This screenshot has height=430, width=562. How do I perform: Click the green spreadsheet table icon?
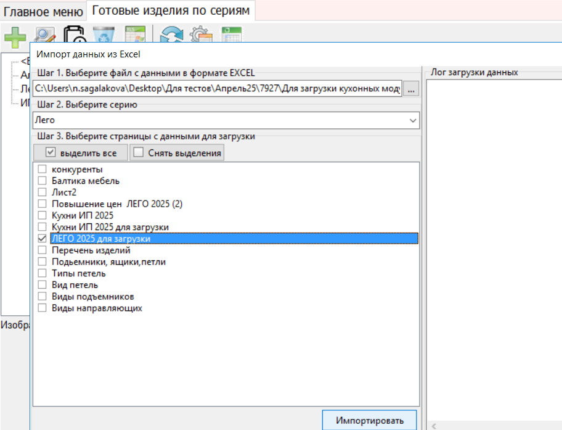click(231, 35)
